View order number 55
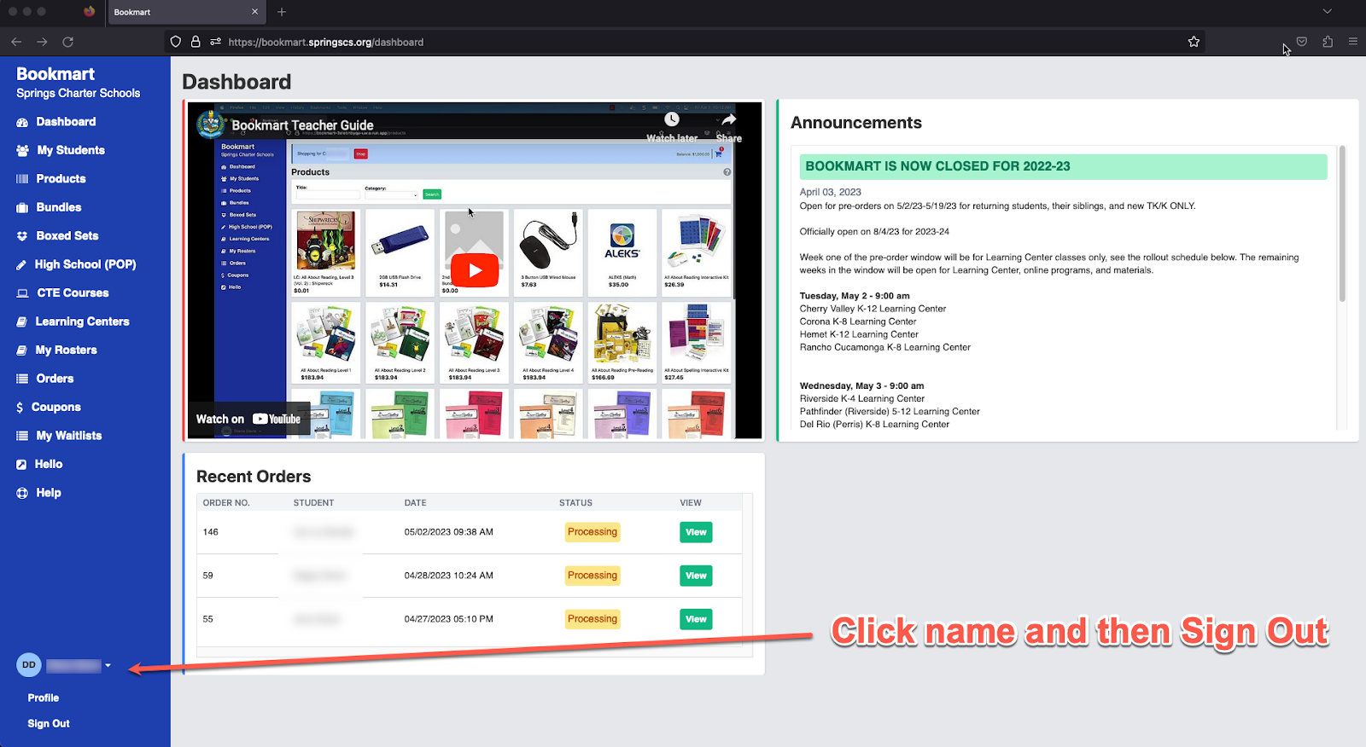Screen dimensions: 1366x747 [x=696, y=619]
